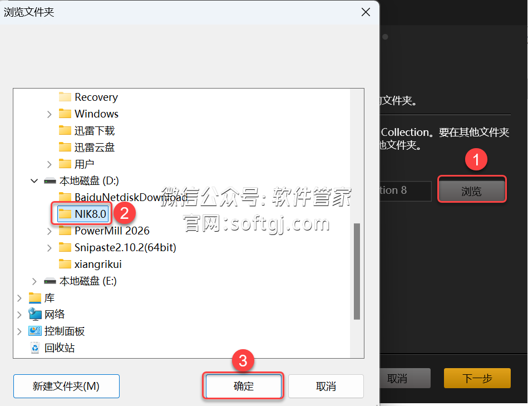528x406 pixels.
Task: Click the 用户 folder icon
Action: point(65,164)
